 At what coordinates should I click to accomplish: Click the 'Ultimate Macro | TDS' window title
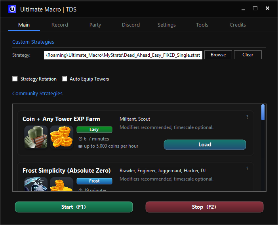(x=48, y=10)
